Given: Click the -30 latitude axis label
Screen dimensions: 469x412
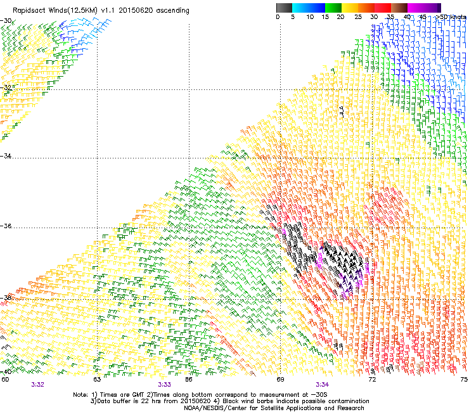Looking at the screenshot, I should (x=6, y=21).
